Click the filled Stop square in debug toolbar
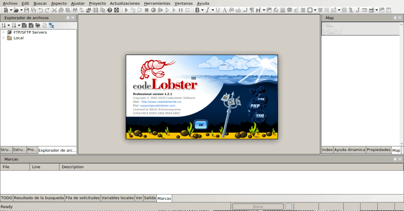 147,10
